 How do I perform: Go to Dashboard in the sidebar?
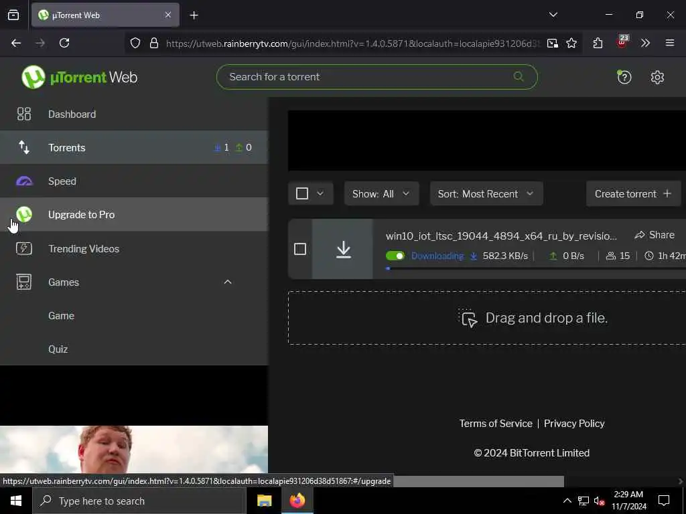(x=134, y=114)
